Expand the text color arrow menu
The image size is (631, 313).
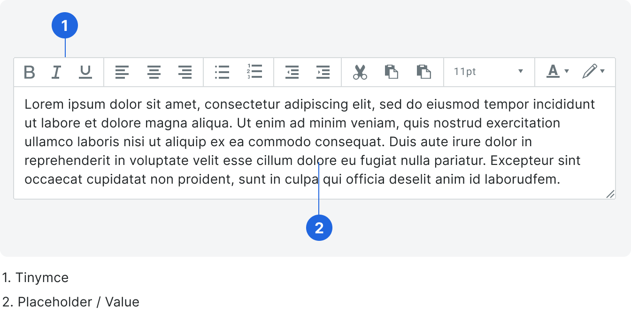(x=567, y=71)
